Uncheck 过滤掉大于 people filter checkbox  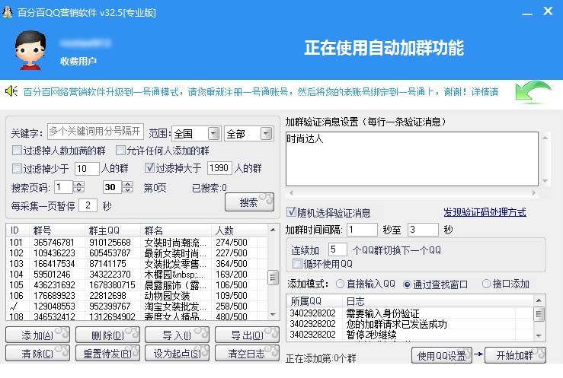point(149,167)
